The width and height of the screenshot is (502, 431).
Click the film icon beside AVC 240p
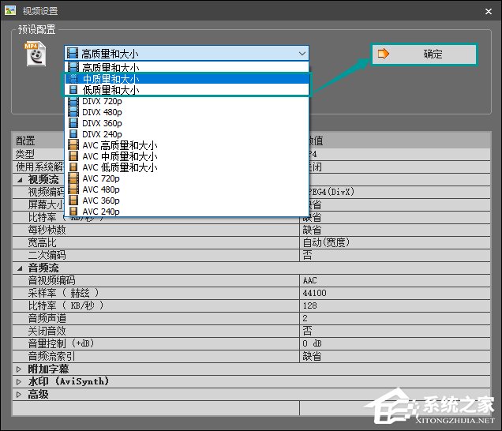click(73, 212)
